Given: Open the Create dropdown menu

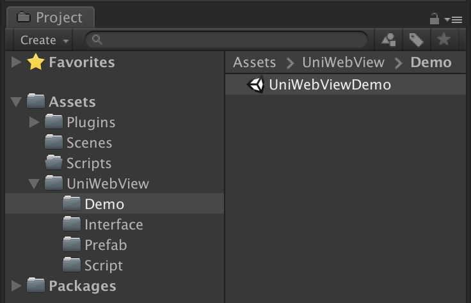Looking at the screenshot, I should pos(45,40).
